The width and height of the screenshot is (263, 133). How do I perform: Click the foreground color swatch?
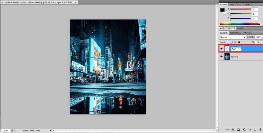(222, 10)
